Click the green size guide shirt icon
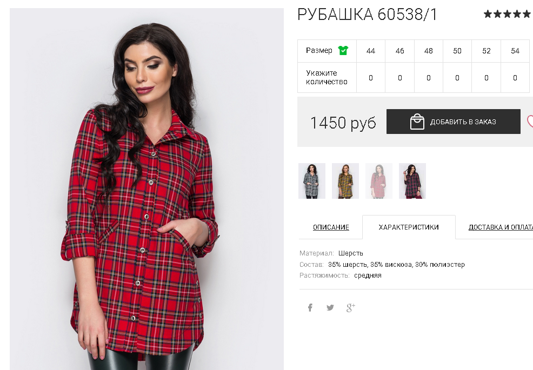 point(343,51)
